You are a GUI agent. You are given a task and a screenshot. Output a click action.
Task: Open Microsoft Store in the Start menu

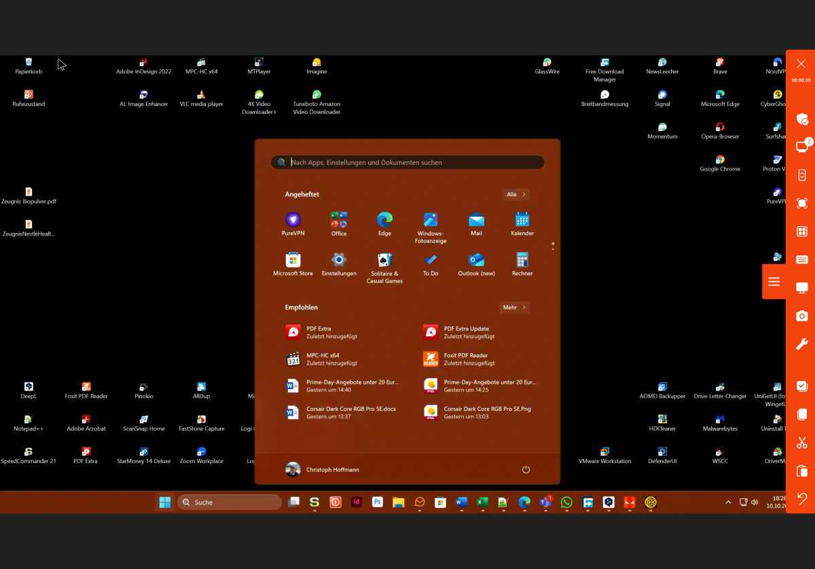coord(293,264)
